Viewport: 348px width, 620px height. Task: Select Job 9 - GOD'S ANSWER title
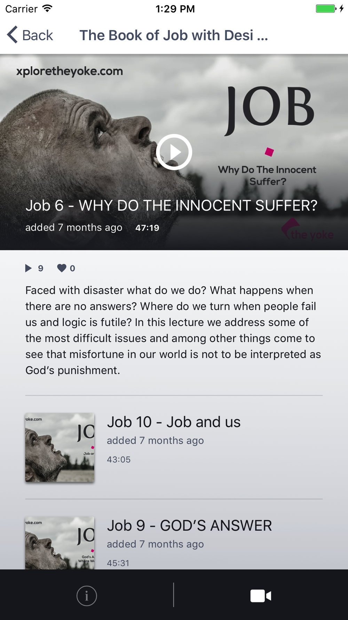coord(189,526)
